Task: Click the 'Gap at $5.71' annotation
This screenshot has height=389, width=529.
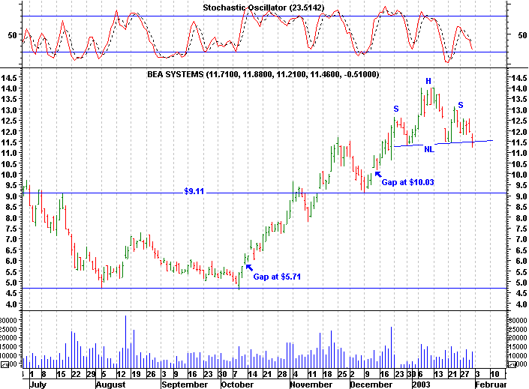Action: [x=277, y=277]
